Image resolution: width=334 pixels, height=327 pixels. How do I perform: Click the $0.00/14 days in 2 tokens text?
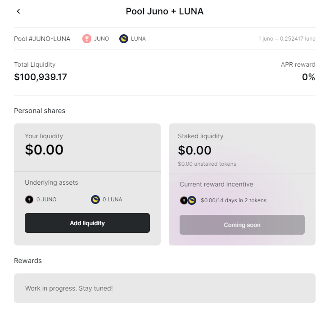(x=234, y=200)
